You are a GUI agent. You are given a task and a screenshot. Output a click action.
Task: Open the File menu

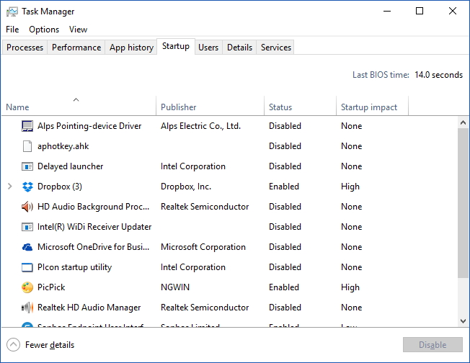(x=12, y=30)
